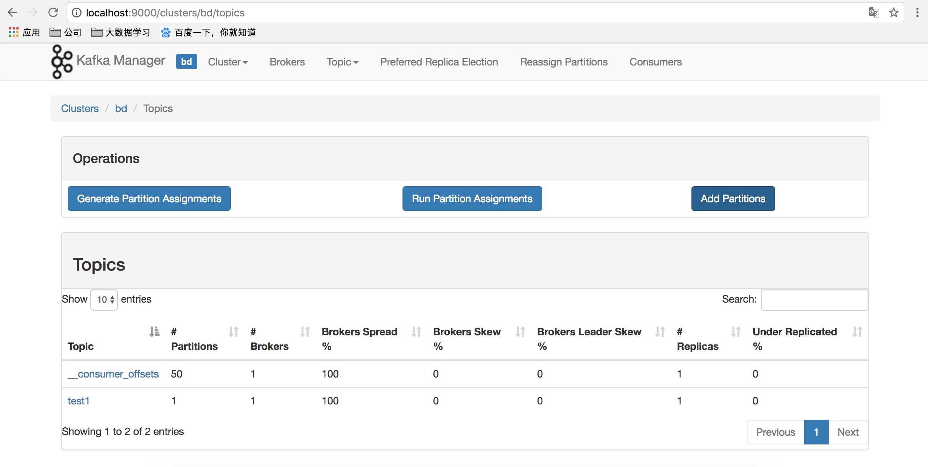Open the apps grid bookmark icon
Viewport: 928px width, 467px height.
[13, 32]
